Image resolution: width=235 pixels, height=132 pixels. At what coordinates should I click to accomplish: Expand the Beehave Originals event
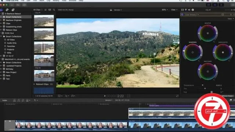[1, 20]
